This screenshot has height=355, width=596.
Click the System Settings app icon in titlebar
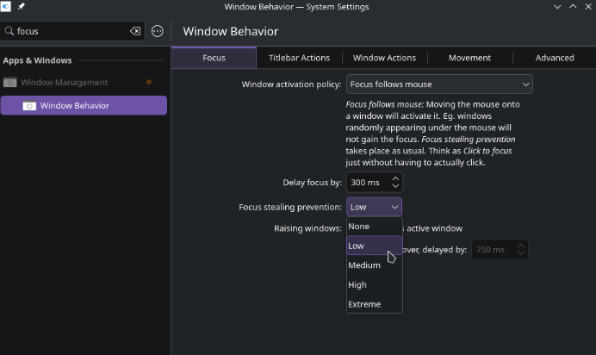[7, 7]
